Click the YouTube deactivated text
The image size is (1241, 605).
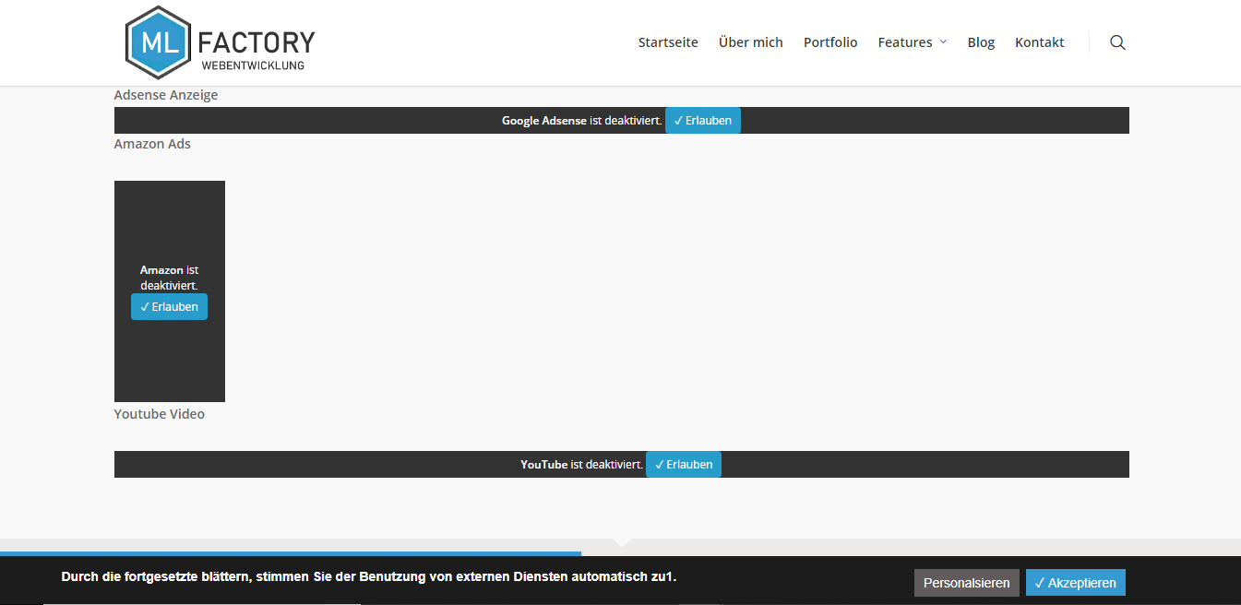(581, 465)
